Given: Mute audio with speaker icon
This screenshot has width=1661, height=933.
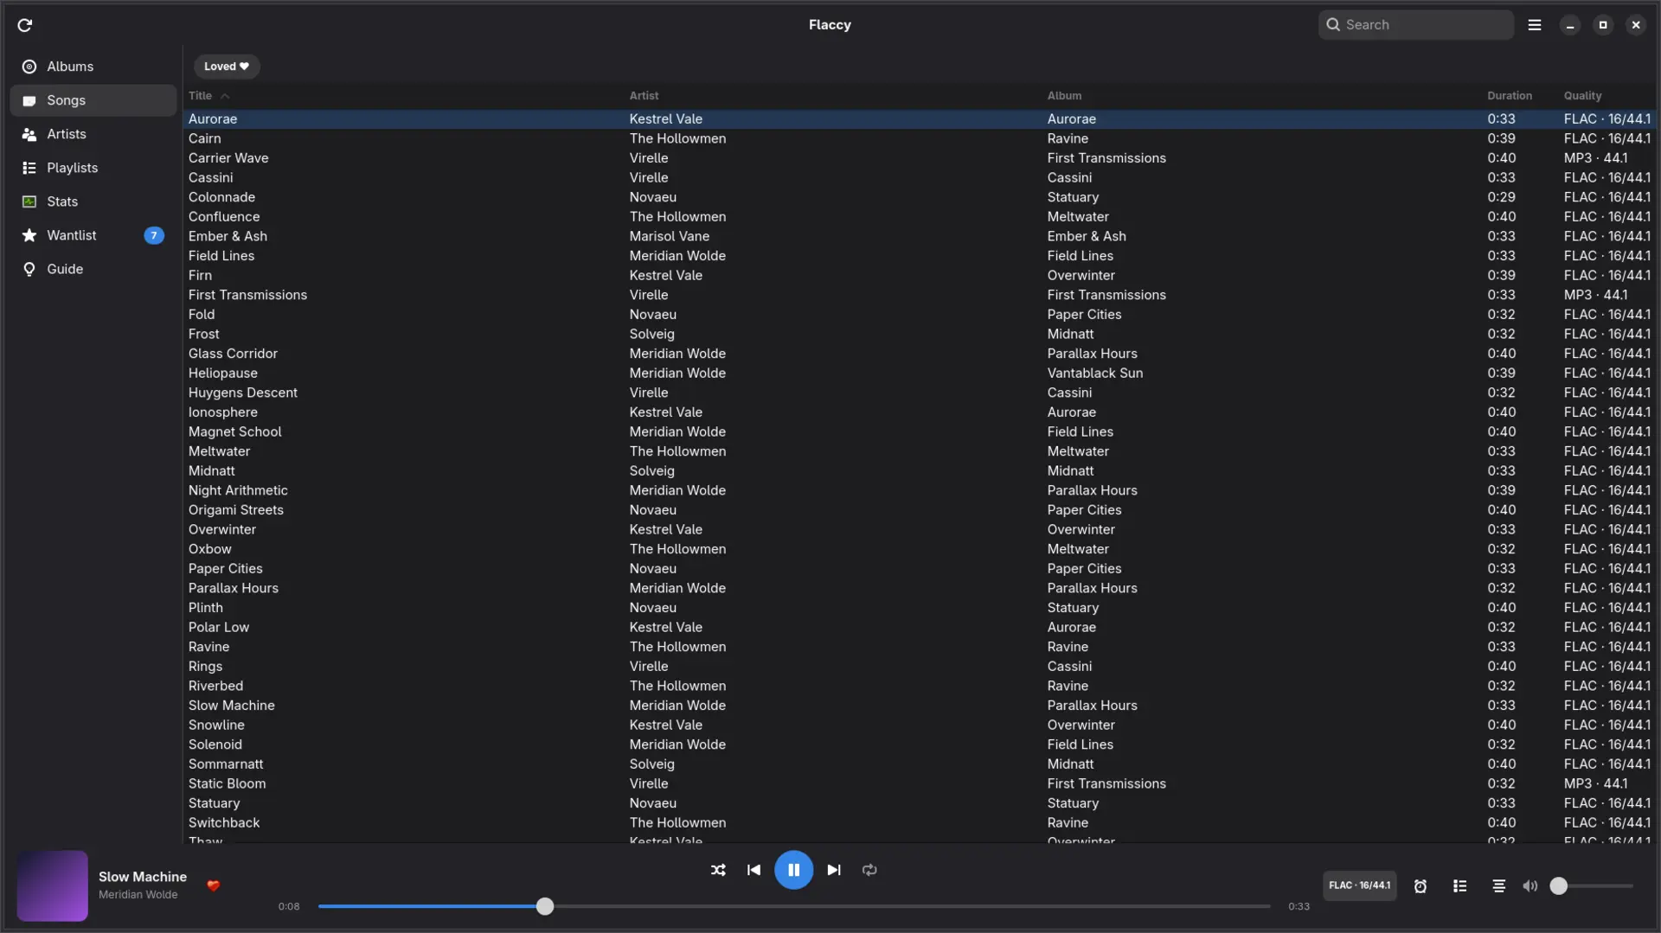Looking at the screenshot, I should point(1530,886).
